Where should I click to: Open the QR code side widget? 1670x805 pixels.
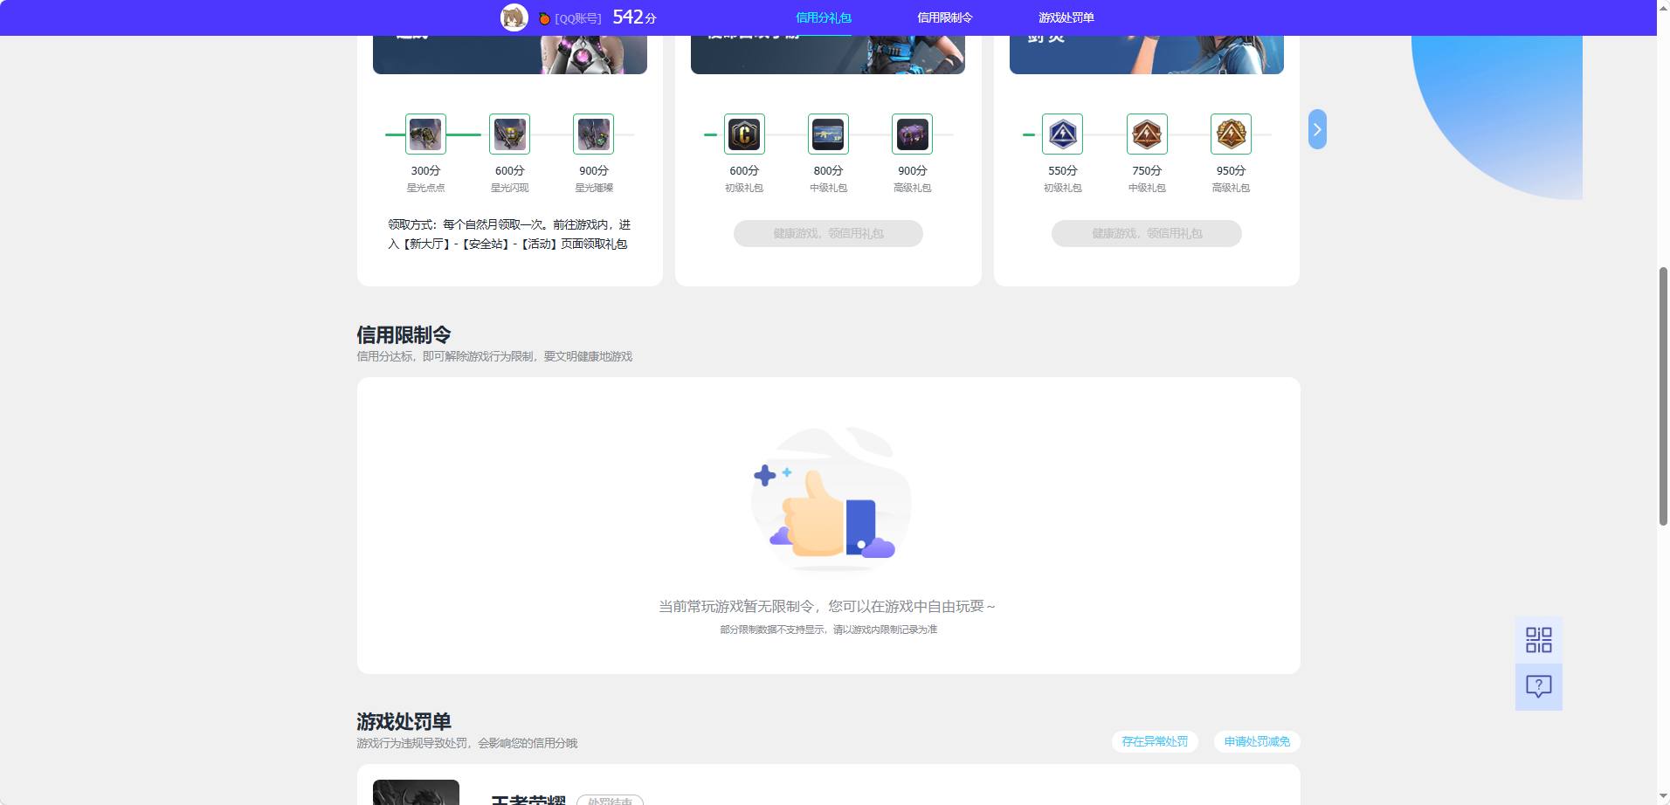tap(1538, 640)
